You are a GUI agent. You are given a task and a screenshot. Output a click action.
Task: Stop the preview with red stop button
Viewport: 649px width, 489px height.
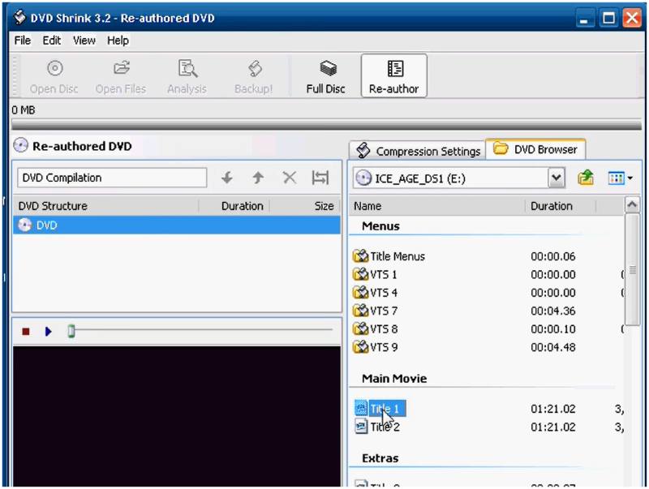(26, 332)
